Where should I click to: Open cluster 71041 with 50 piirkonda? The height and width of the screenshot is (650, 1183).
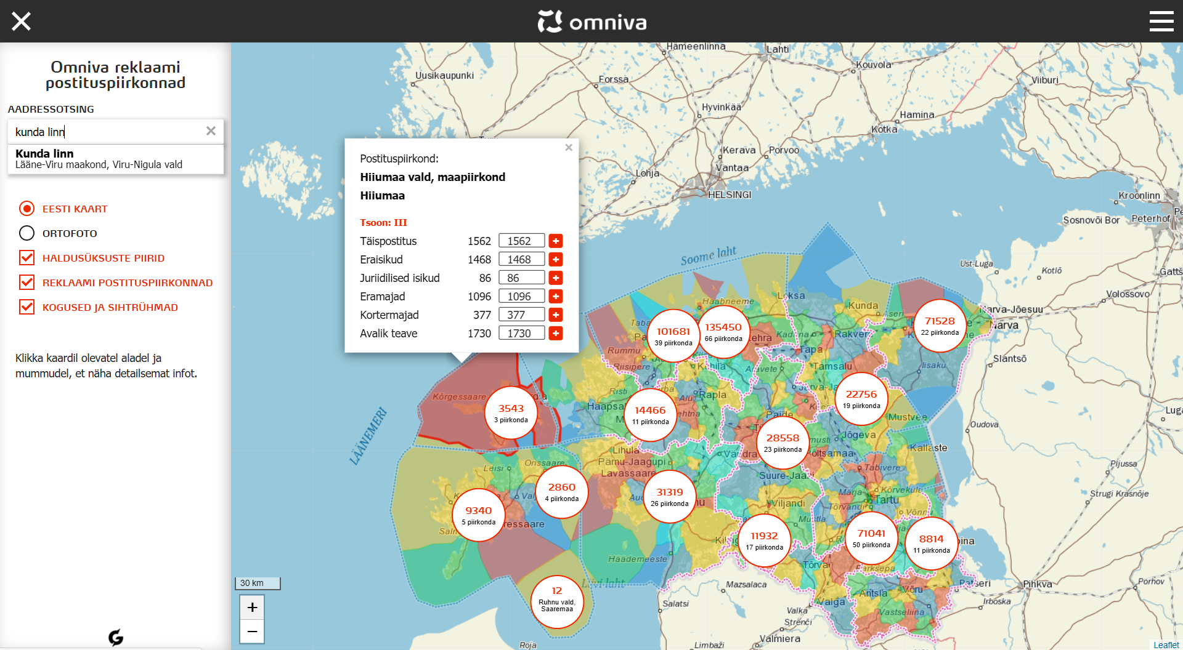(x=871, y=538)
